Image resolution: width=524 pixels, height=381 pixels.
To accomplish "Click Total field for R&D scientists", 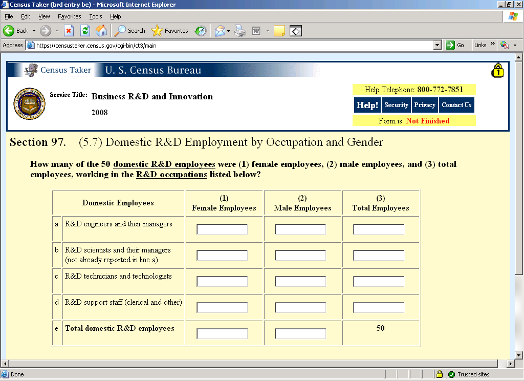I will coord(378,255).
